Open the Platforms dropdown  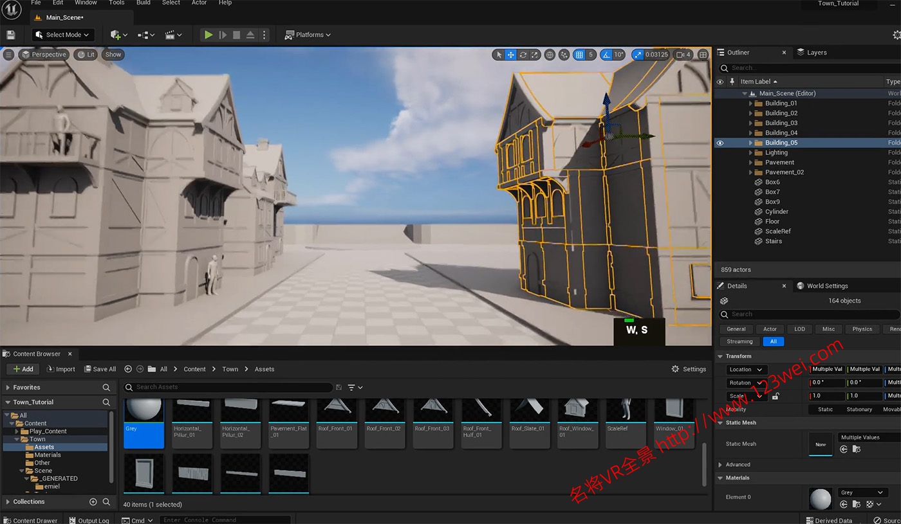(x=308, y=35)
